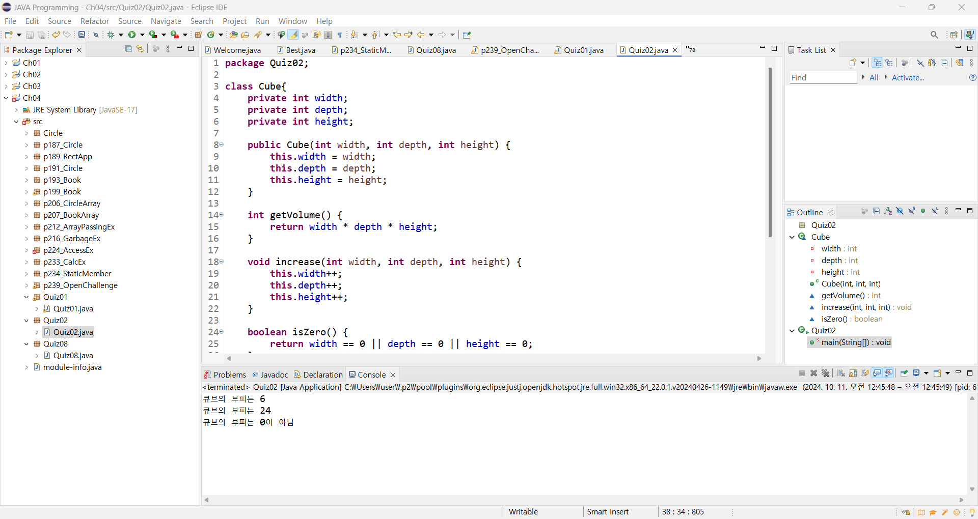
Task: Click the editor vertical scrollbar thumb
Action: [x=770, y=153]
